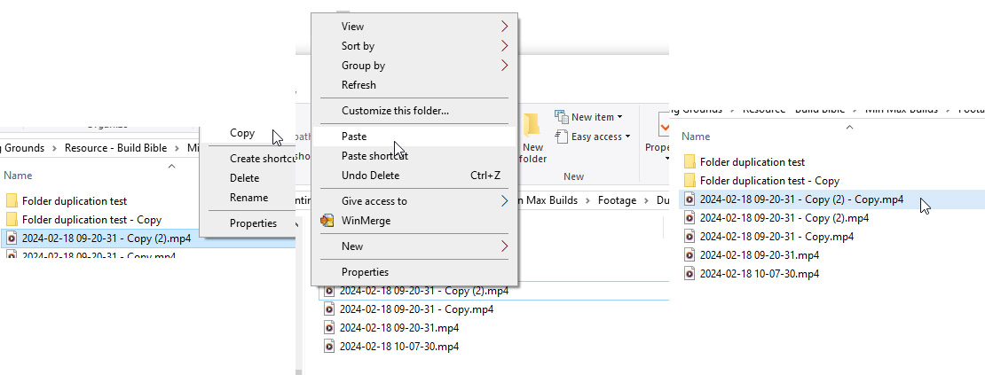Expand the View submenu arrow
Viewport: 985px width, 375px height.
(504, 27)
